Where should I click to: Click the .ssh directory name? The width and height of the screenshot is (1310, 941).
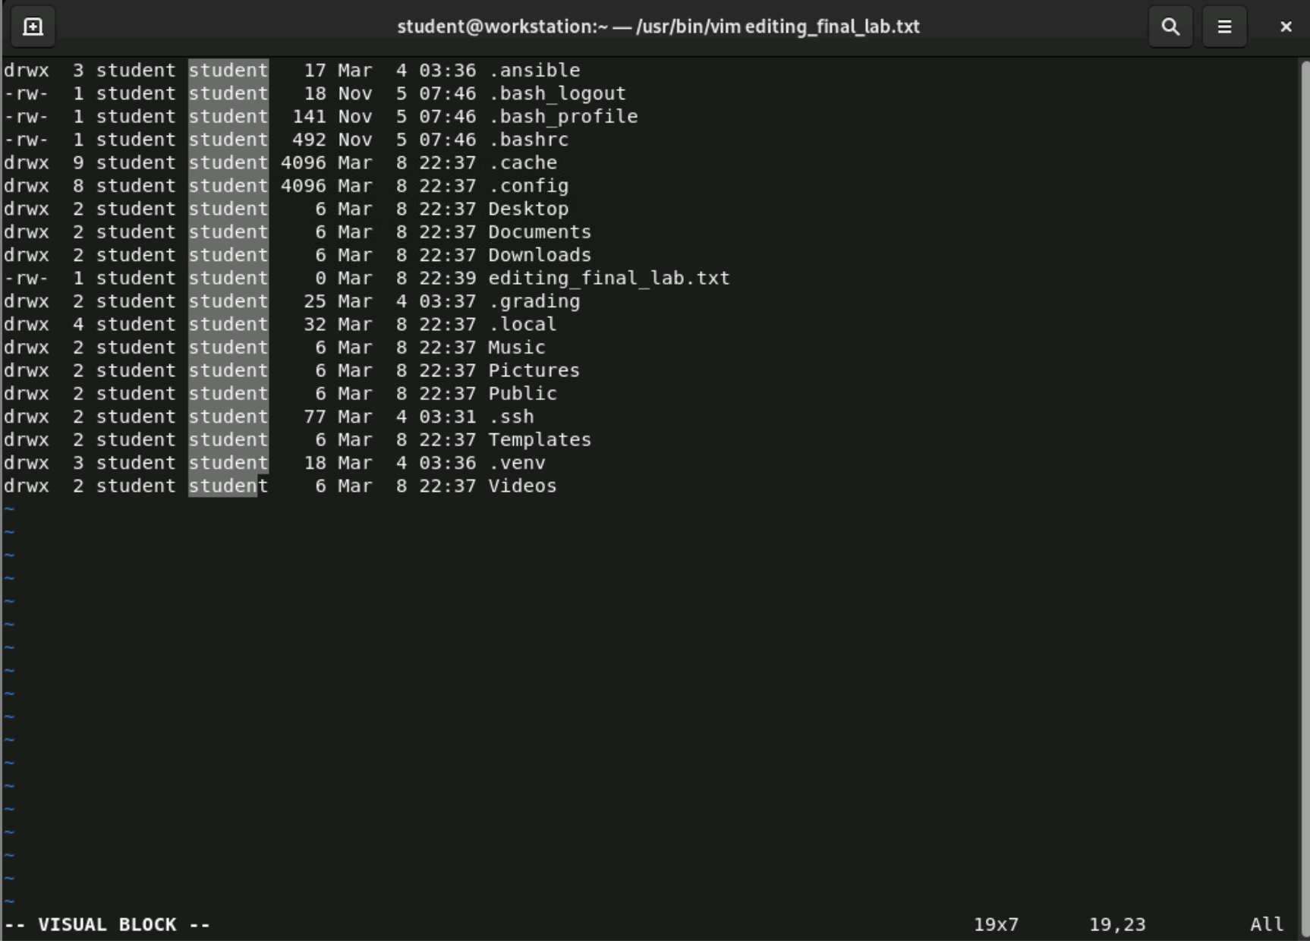coord(512,417)
